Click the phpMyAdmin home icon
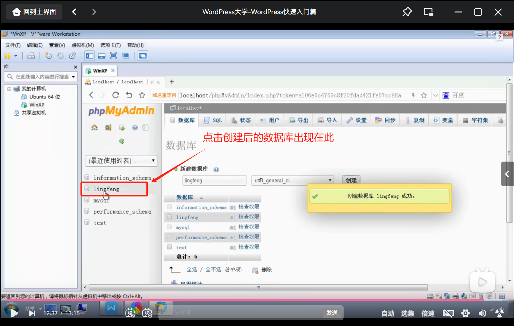The image size is (514, 326). click(94, 128)
